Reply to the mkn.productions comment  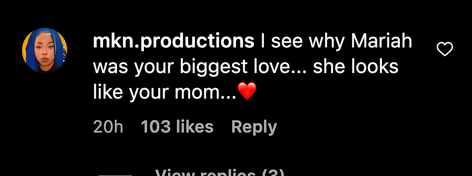pos(254,127)
